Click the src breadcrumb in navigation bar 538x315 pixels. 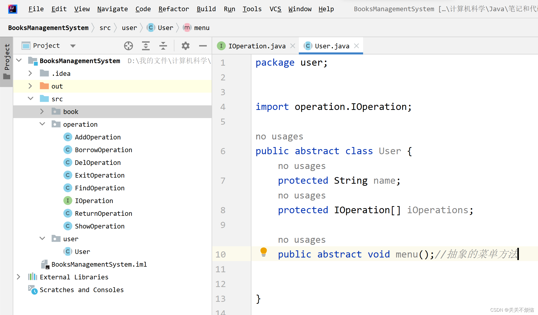pos(105,28)
